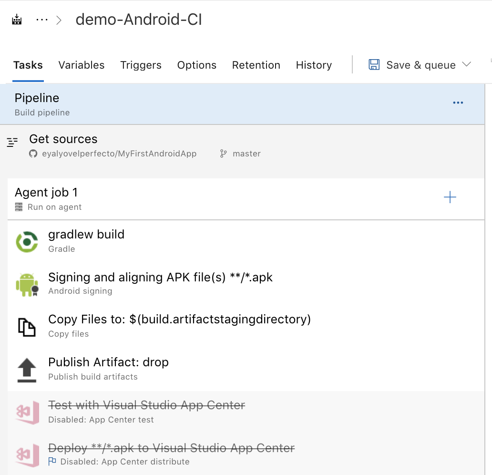The height and width of the screenshot is (475, 492).
Task: Select the master branch link
Action: (246, 153)
